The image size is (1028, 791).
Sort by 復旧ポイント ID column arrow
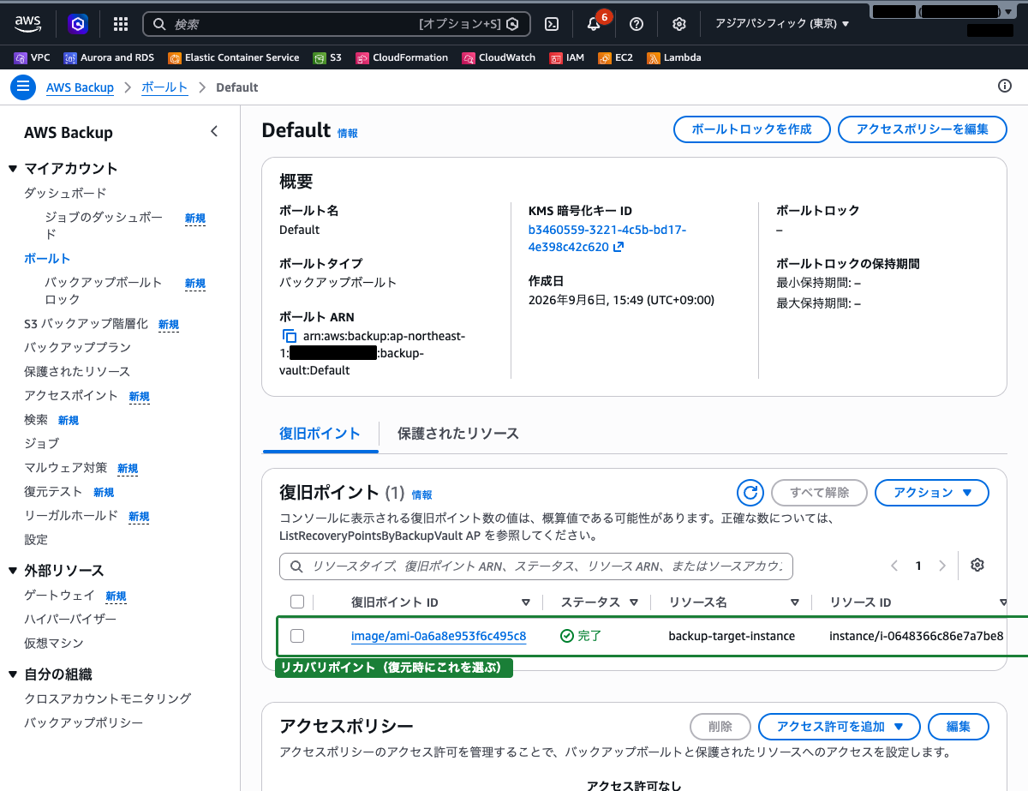click(526, 602)
